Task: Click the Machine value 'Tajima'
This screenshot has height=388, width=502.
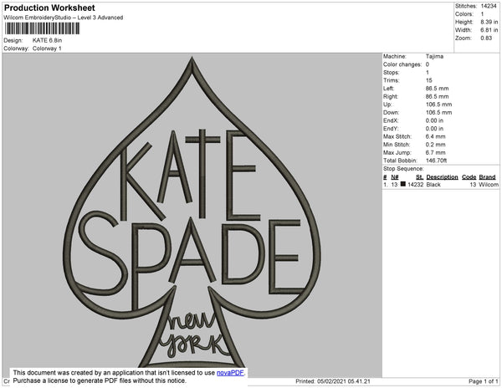Action: point(434,56)
